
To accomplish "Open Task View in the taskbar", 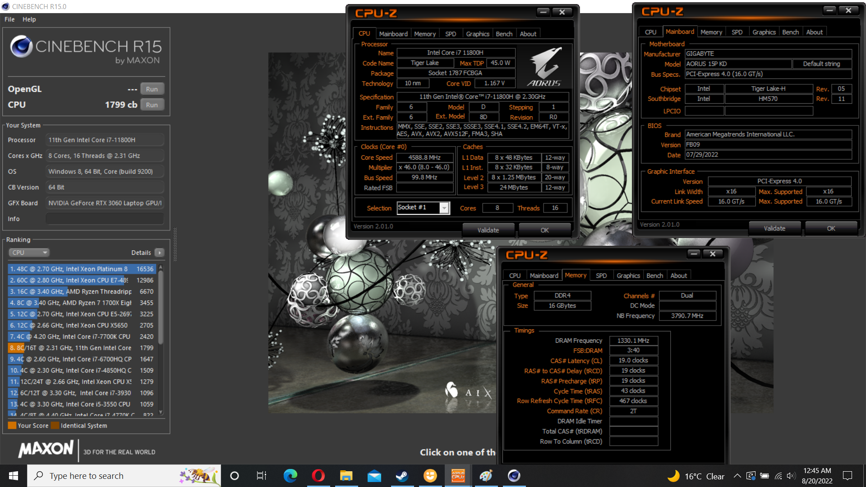I will click(262, 476).
